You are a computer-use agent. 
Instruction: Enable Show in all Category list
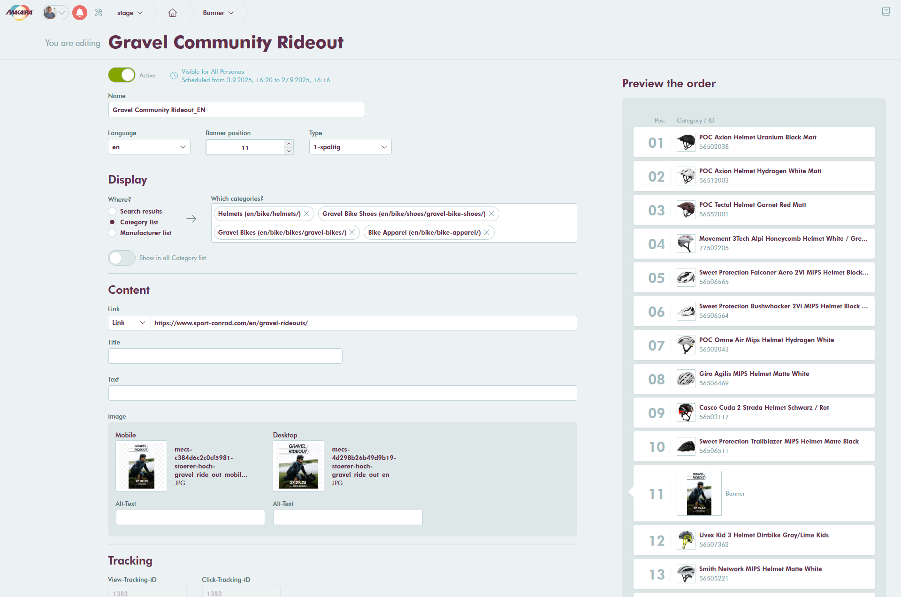[122, 258]
